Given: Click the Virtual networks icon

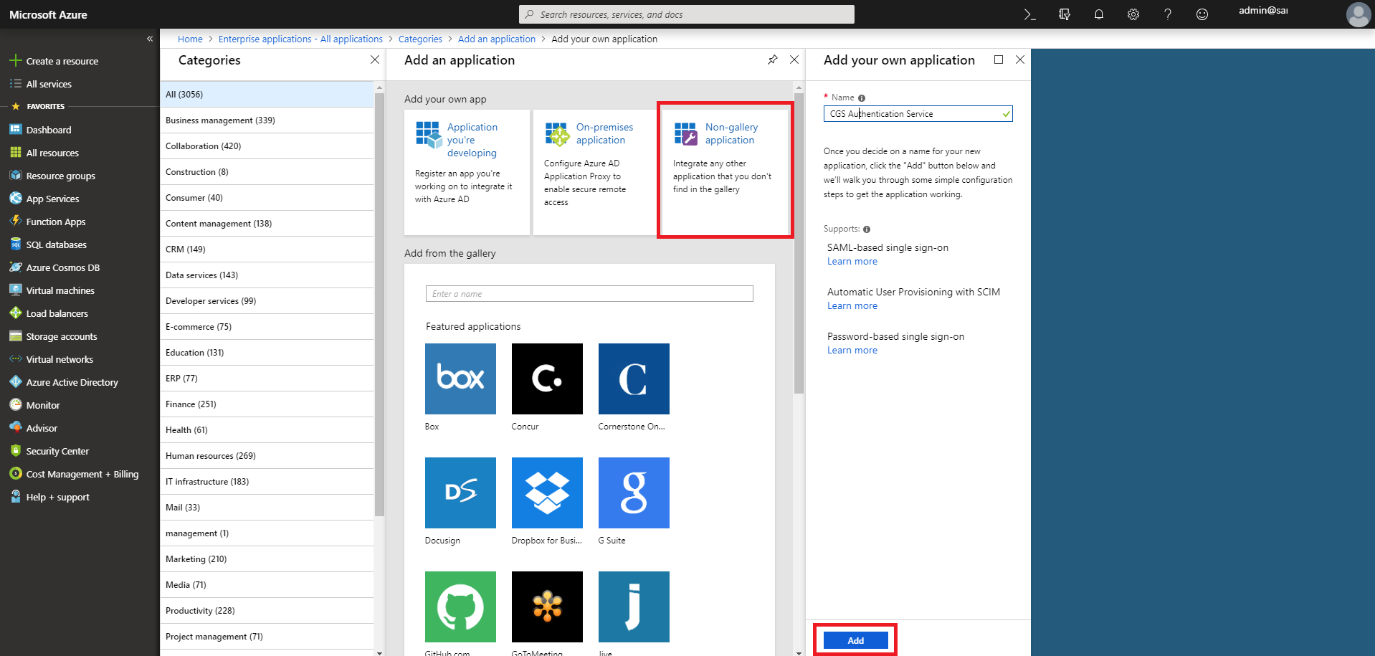Looking at the screenshot, I should point(15,358).
